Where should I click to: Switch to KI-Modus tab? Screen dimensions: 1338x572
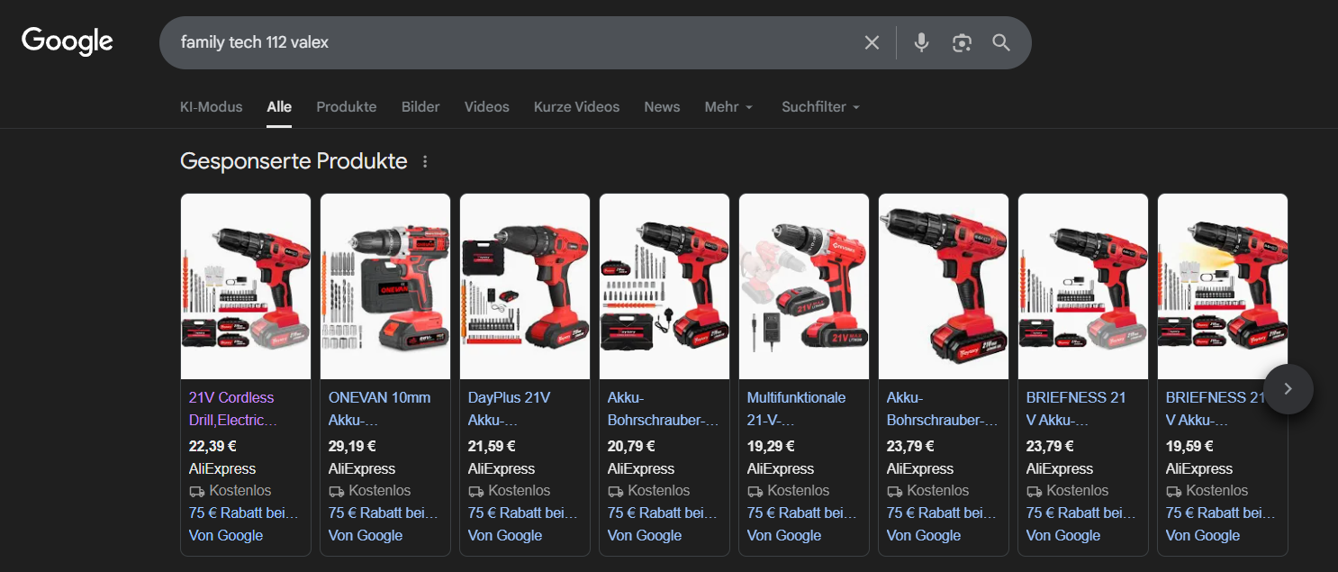pos(212,106)
